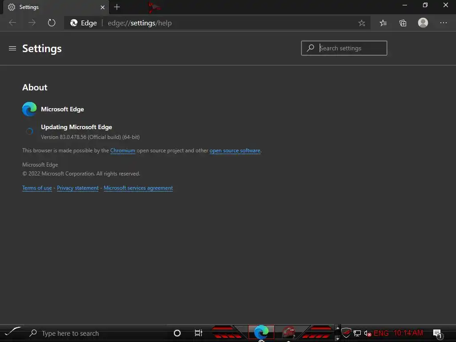Screen dimensions: 456x342
Task: Click the updating progress spinner
Action: [x=29, y=131]
